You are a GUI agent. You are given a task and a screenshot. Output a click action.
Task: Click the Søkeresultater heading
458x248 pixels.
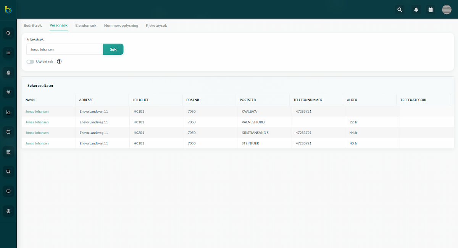tap(40, 86)
